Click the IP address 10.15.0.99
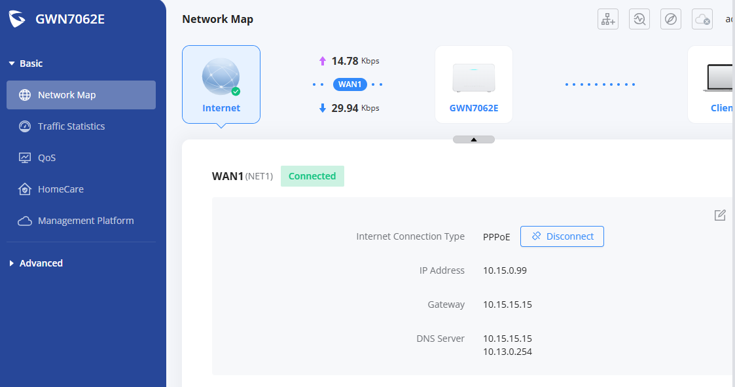735x387 pixels. (505, 270)
